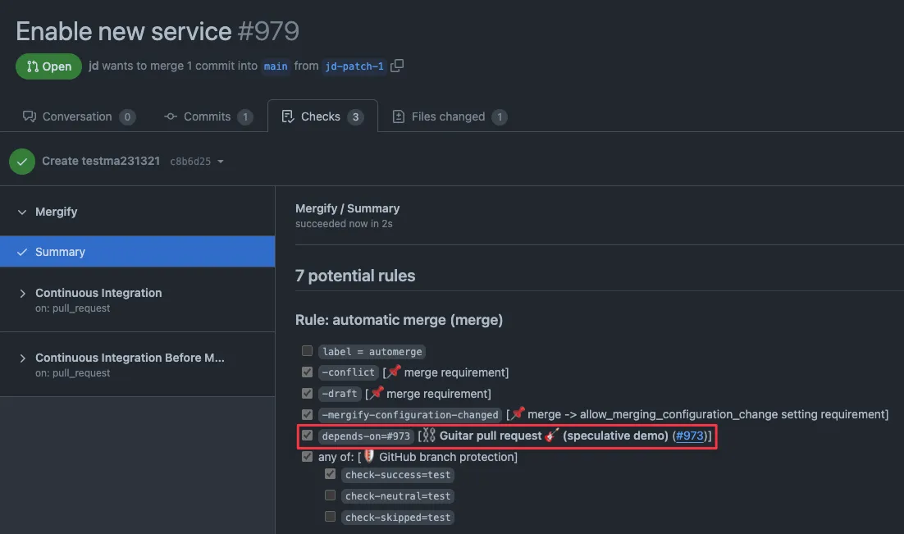The width and height of the screenshot is (904, 534).
Task: Check the label=automerge checkbox
Action: [x=307, y=350]
